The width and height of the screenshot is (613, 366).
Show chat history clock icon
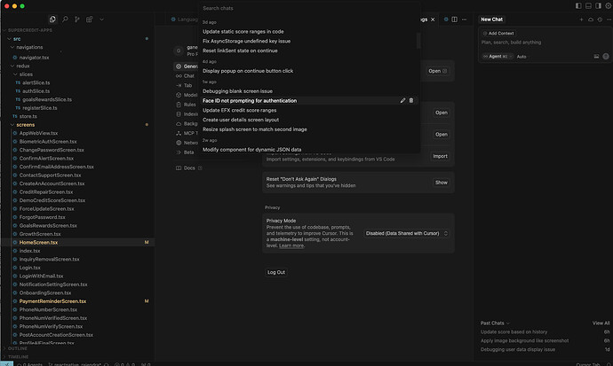[x=600, y=19]
